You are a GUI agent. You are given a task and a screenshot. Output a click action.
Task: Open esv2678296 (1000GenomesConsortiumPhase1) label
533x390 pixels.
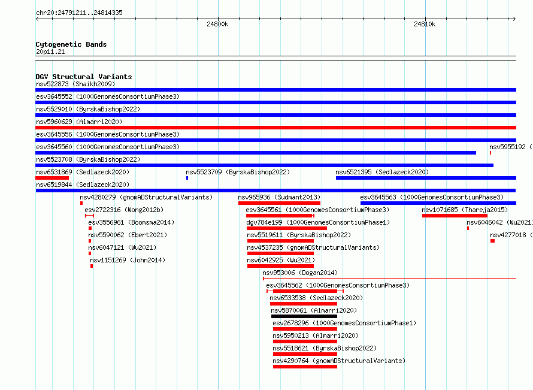[x=345, y=323]
